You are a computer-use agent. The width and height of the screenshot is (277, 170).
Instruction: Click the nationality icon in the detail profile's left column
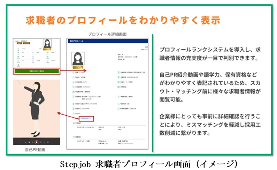(73, 72)
